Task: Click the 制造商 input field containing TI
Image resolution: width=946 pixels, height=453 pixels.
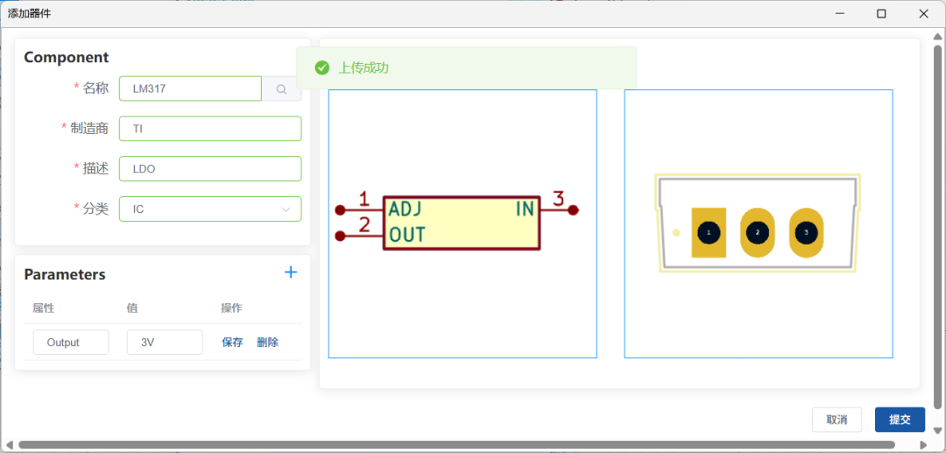Action: tap(210, 129)
